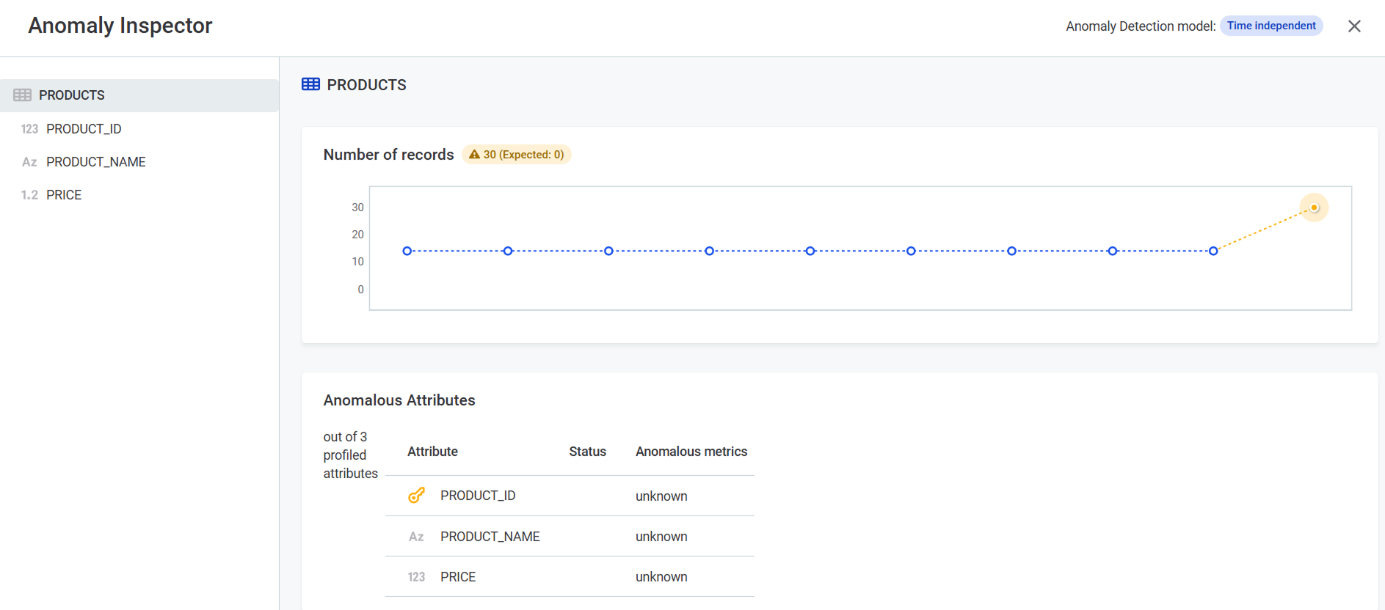Click the gray table icon beside sidebar PRODUCTS
The height and width of the screenshot is (610, 1385).
[22, 95]
